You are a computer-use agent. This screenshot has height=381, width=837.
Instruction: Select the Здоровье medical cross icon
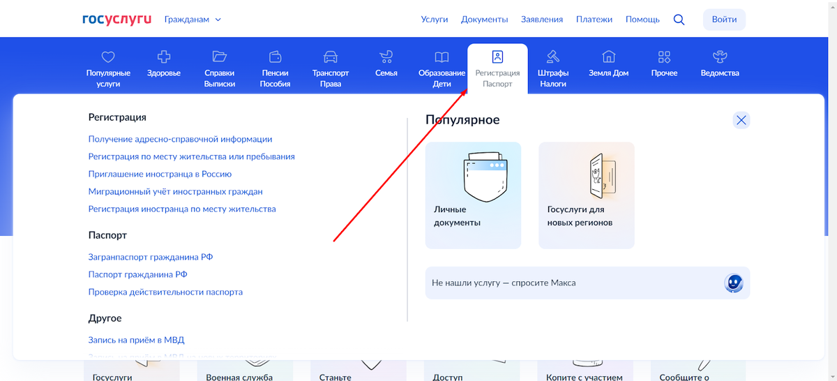click(164, 57)
